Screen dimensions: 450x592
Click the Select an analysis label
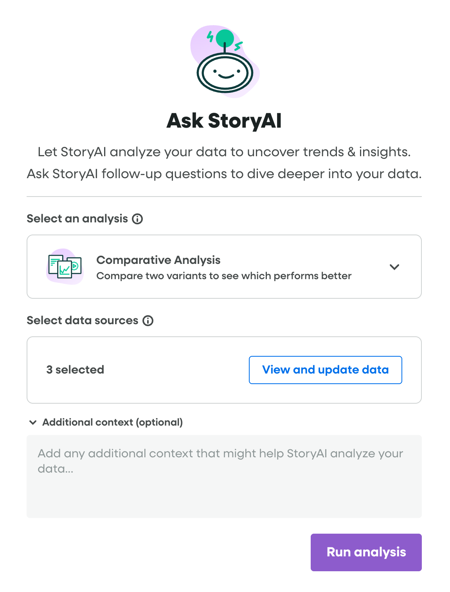77,219
